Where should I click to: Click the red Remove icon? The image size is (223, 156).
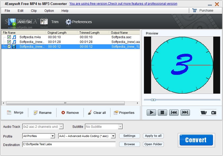tap(63, 113)
